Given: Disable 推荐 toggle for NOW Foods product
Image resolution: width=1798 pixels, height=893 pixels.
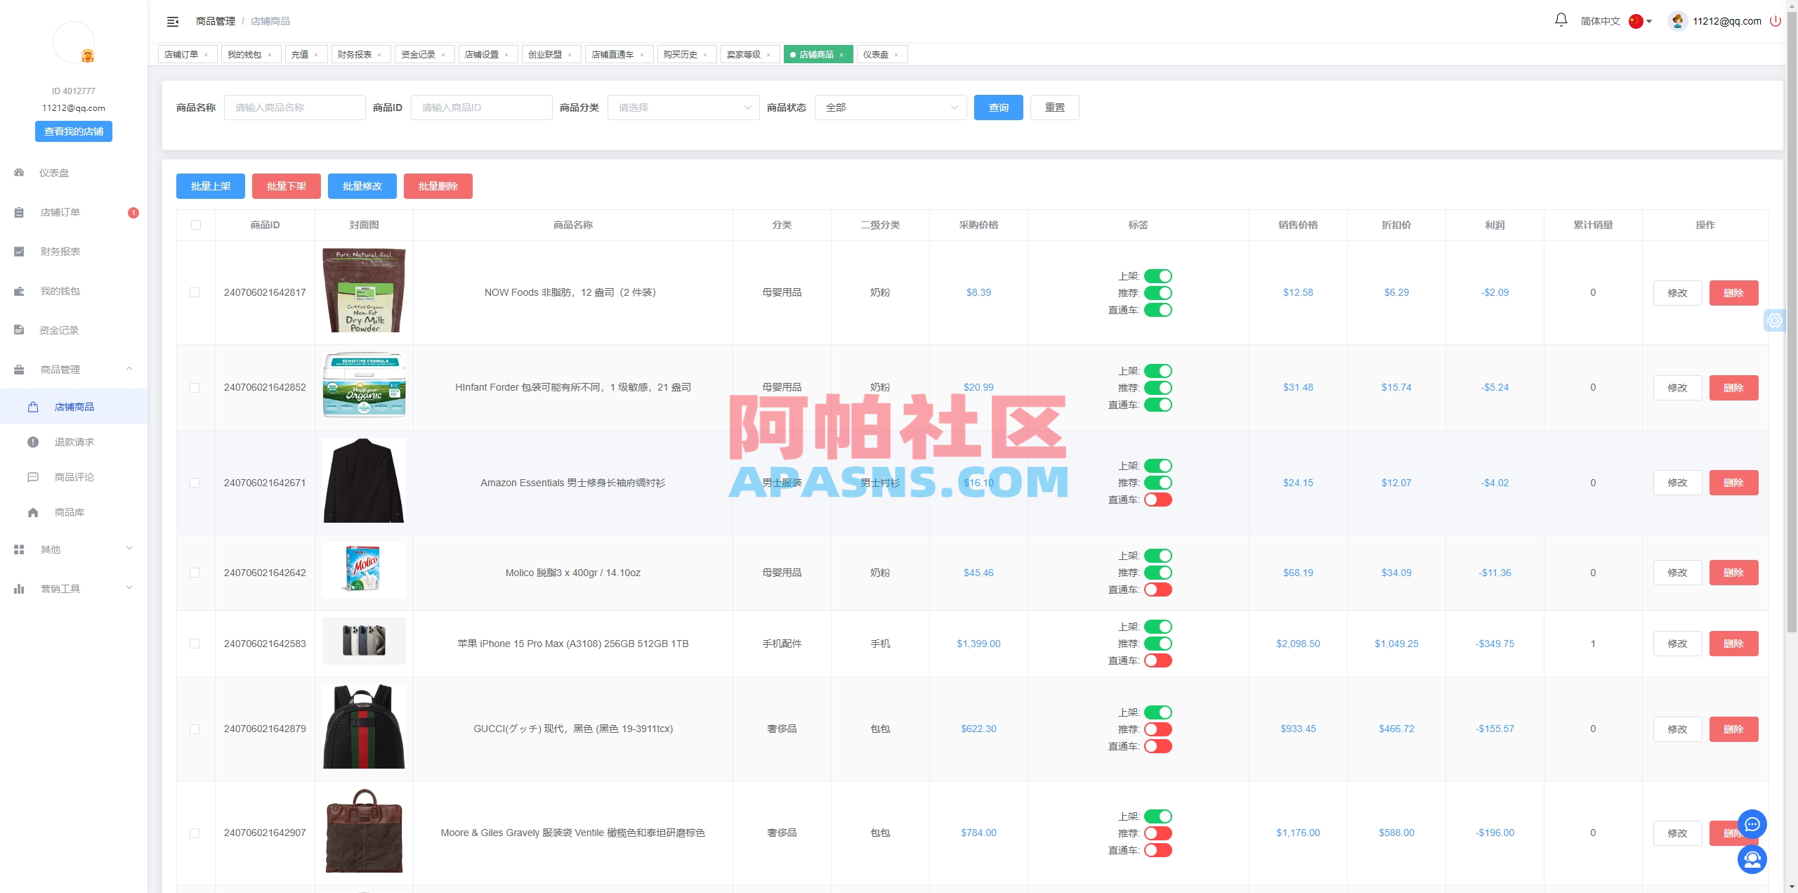Looking at the screenshot, I should (x=1159, y=292).
